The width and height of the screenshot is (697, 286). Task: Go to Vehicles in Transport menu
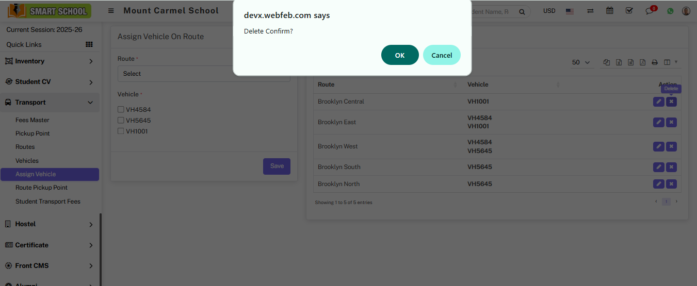click(27, 161)
